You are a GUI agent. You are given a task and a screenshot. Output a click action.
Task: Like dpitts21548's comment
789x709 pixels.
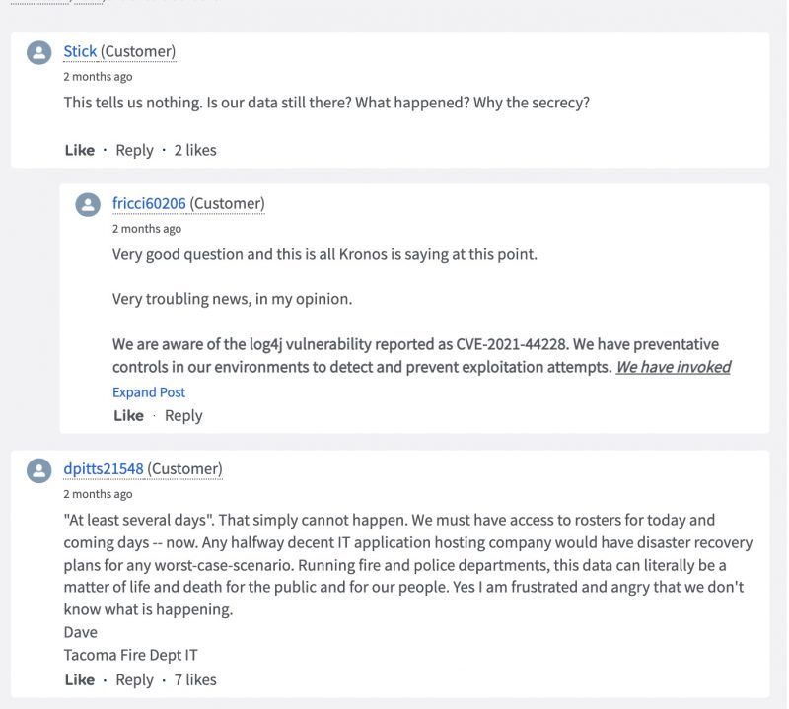(79, 679)
